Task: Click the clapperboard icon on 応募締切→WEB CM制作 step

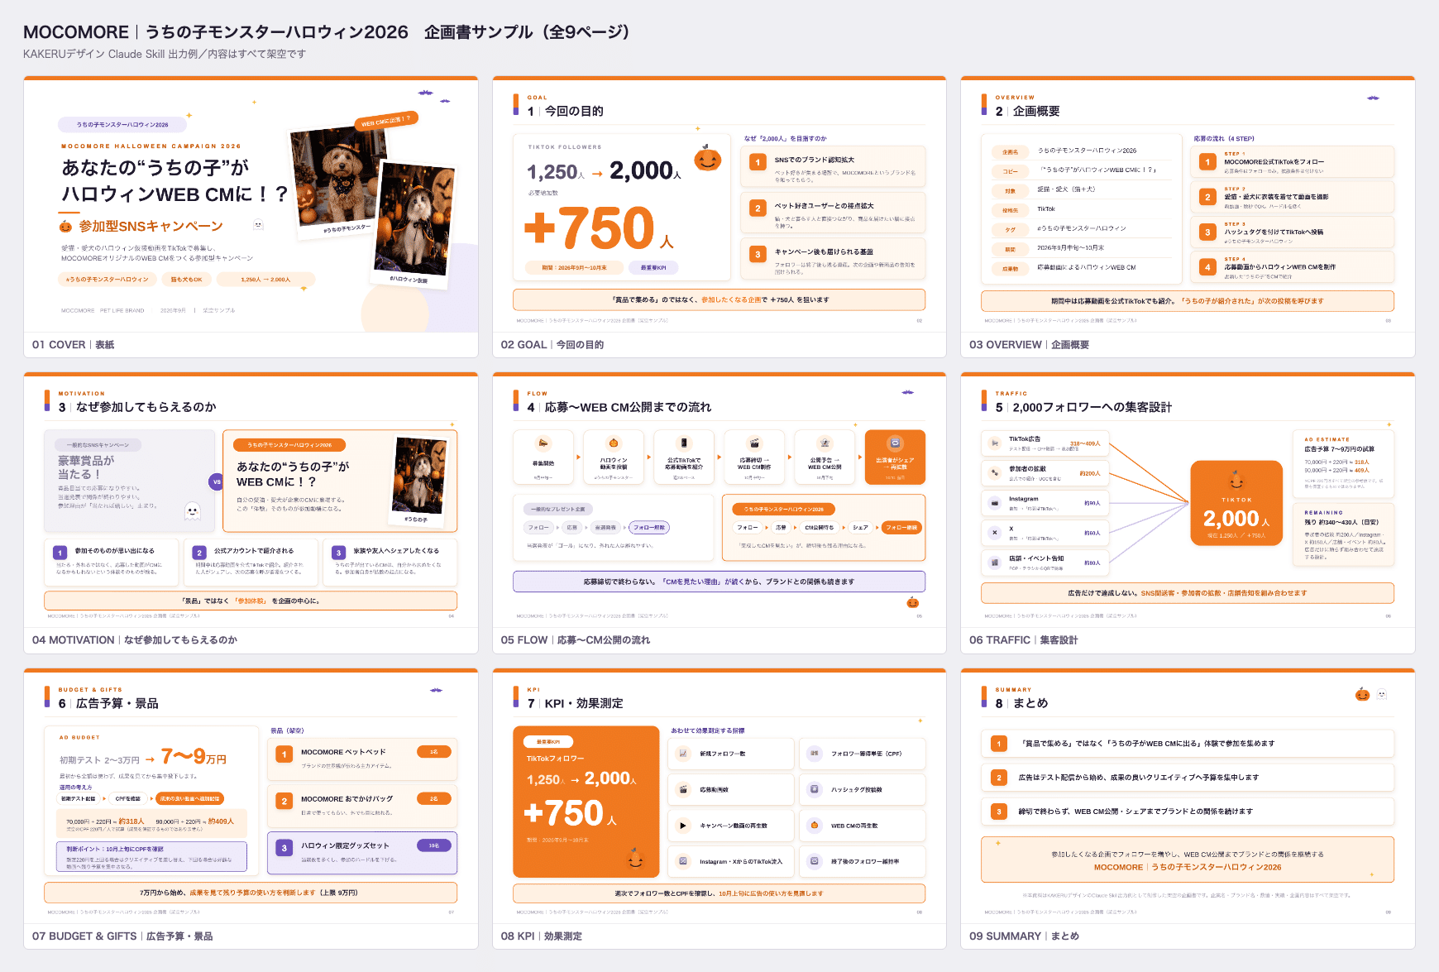Action: pos(754,443)
